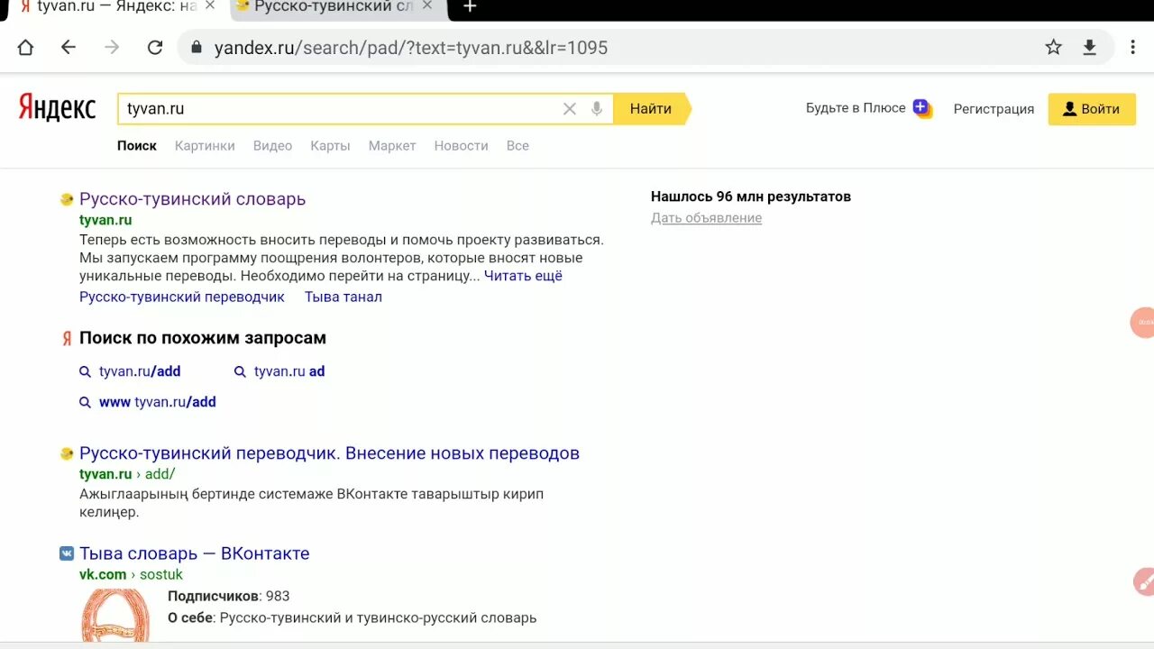Screen dimensions: 1154x649
Task: Click favicon of Внесение новых переводов result
Action: (x=67, y=453)
